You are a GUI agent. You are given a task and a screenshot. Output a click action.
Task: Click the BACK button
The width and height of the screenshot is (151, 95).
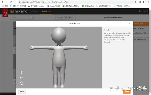click(22, 92)
